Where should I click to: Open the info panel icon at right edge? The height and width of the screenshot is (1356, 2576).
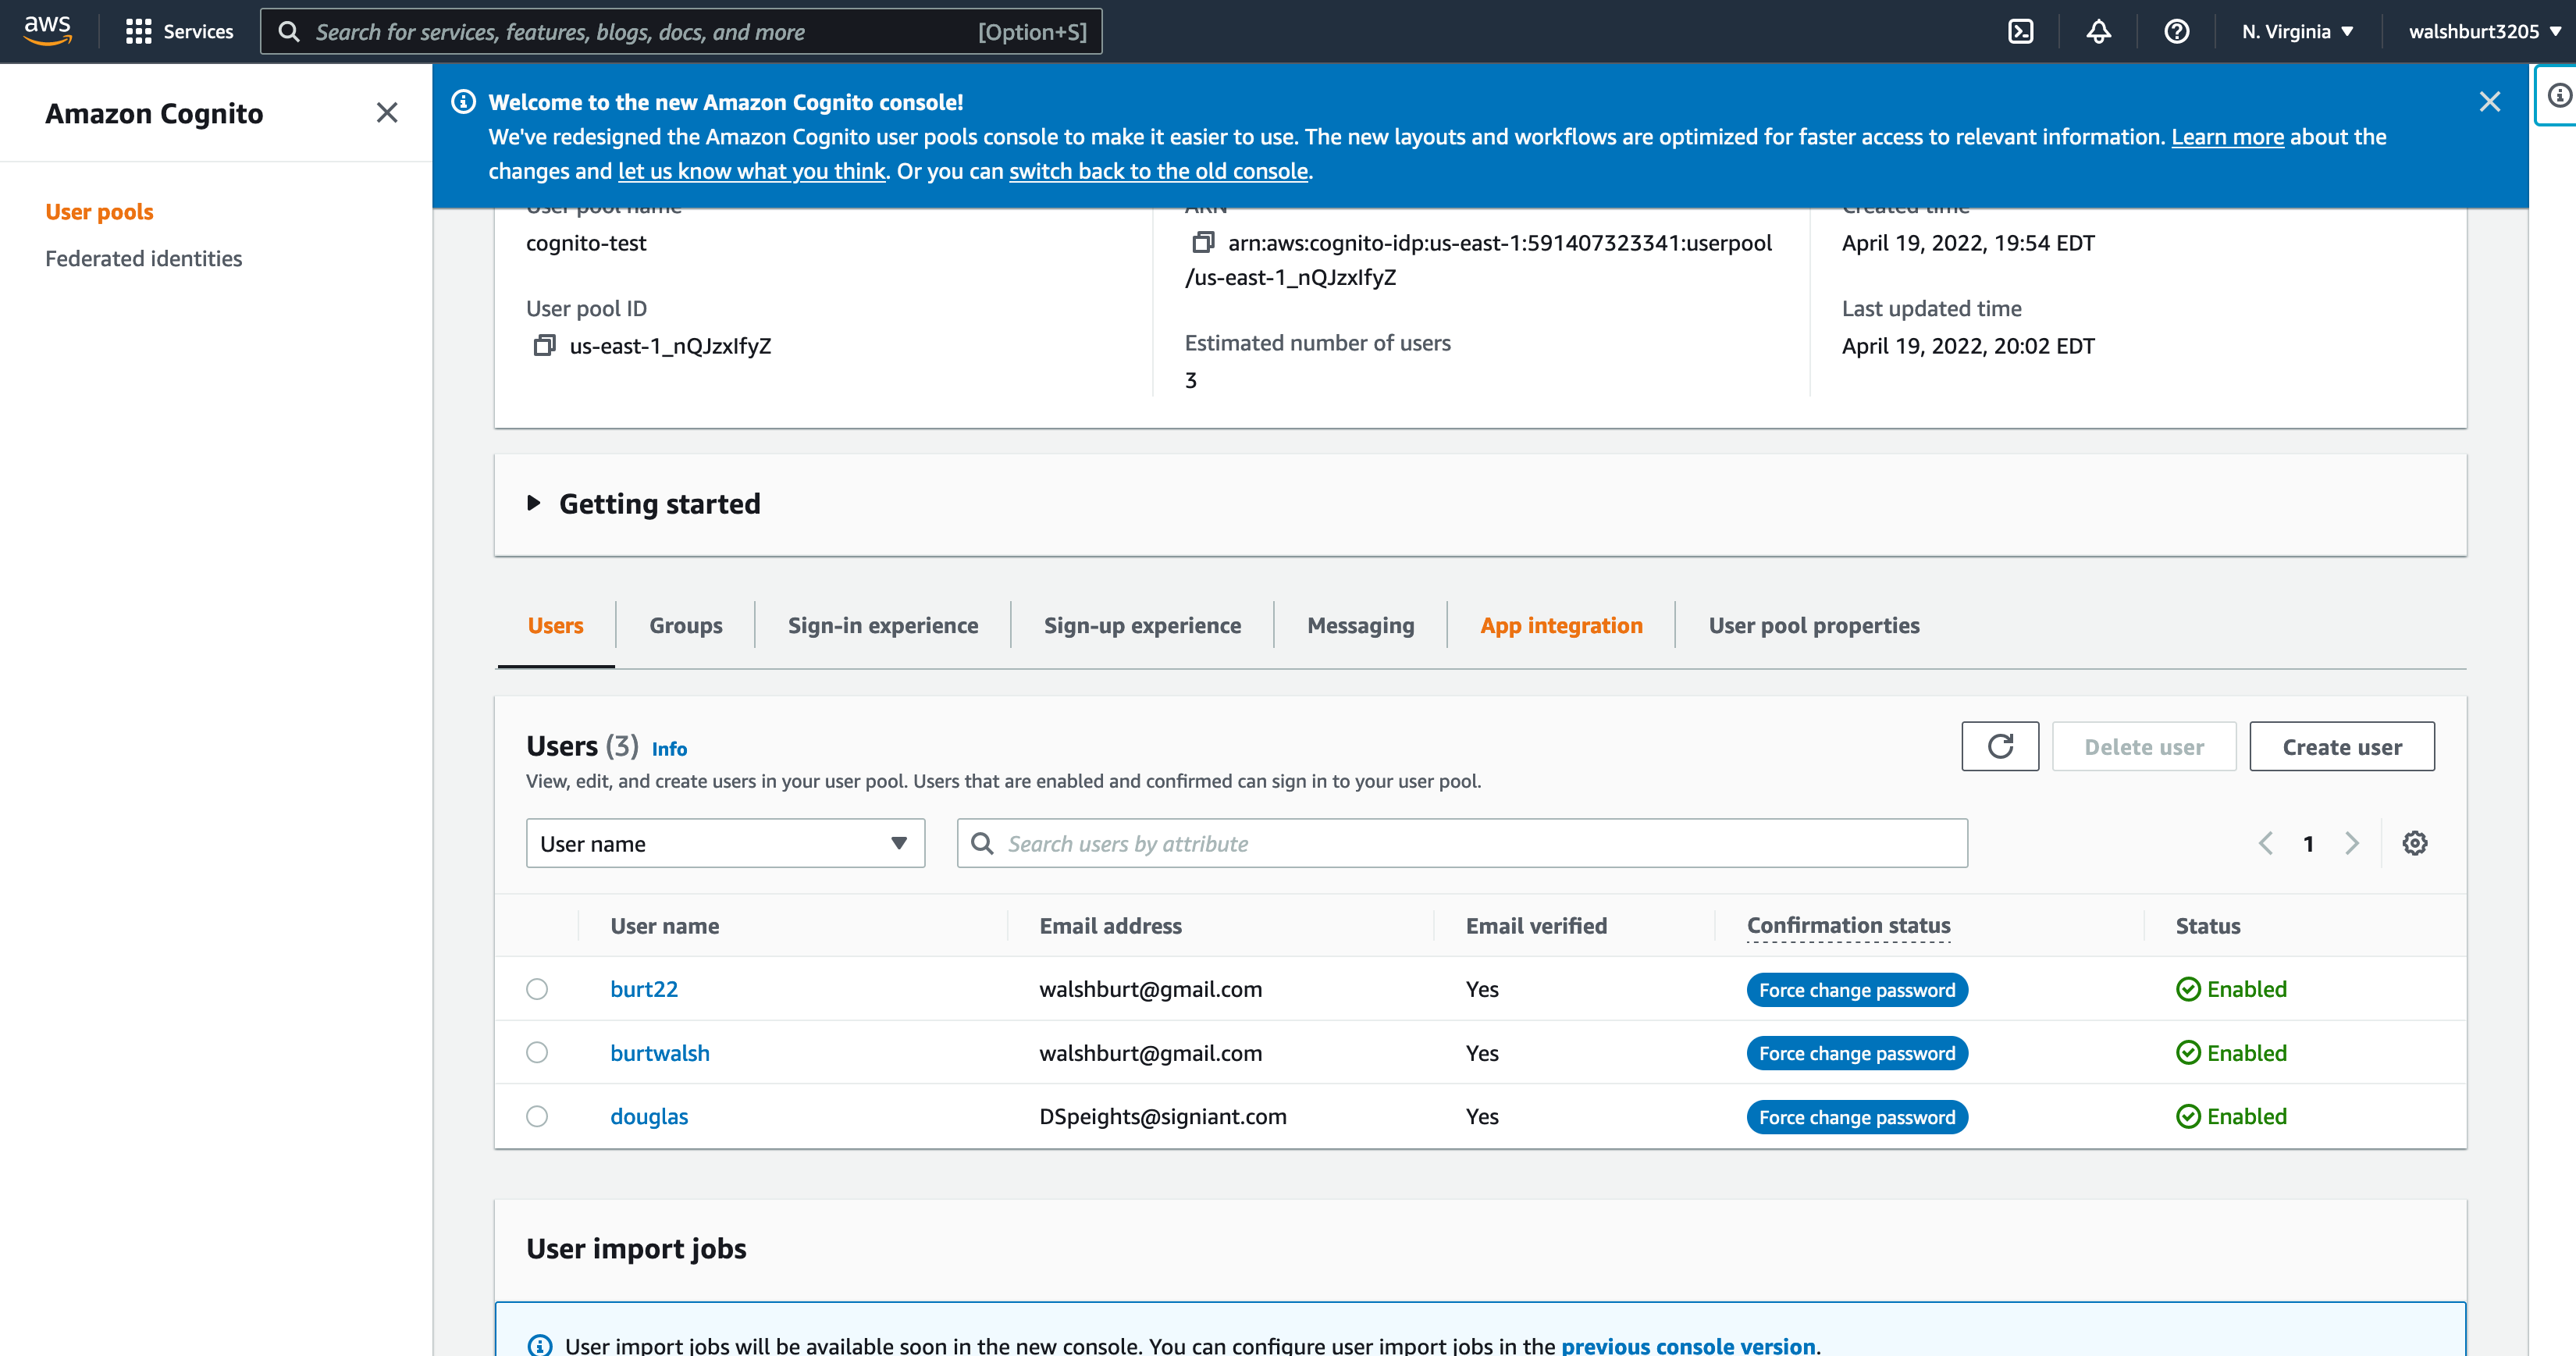click(x=2560, y=95)
